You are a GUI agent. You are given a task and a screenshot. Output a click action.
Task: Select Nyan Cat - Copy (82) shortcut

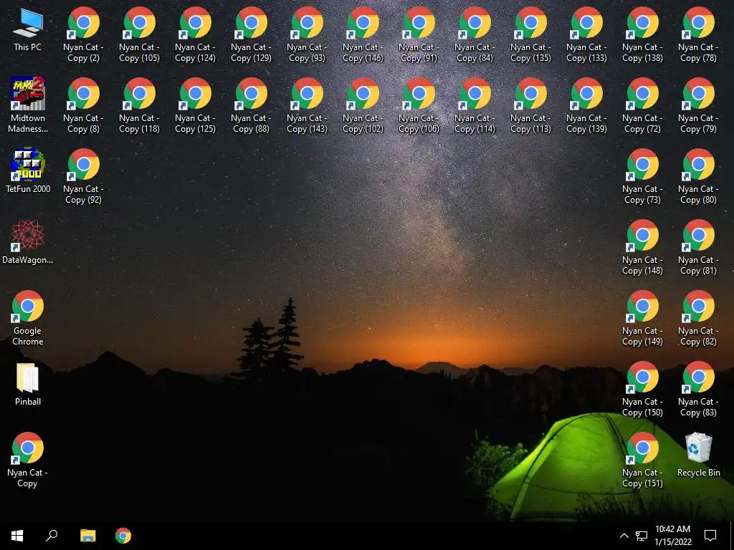coord(698,318)
